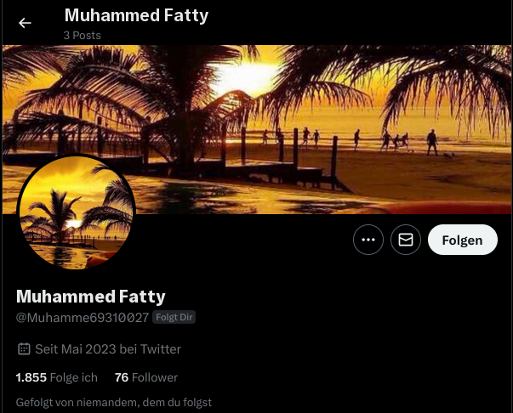Open the round sunset profile picture
The height and width of the screenshot is (413, 513).
pyautogui.click(x=76, y=212)
